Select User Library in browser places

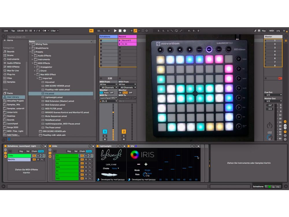coord(14,97)
